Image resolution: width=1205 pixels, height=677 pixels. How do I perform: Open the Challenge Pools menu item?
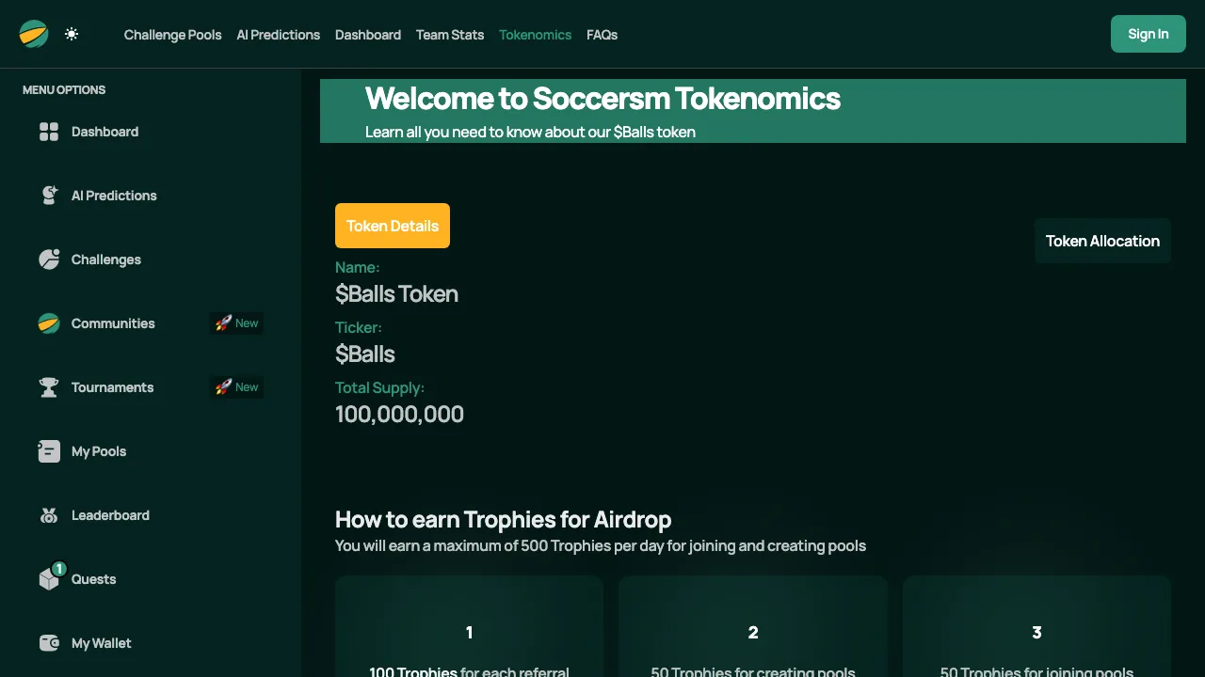pyautogui.click(x=172, y=35)
